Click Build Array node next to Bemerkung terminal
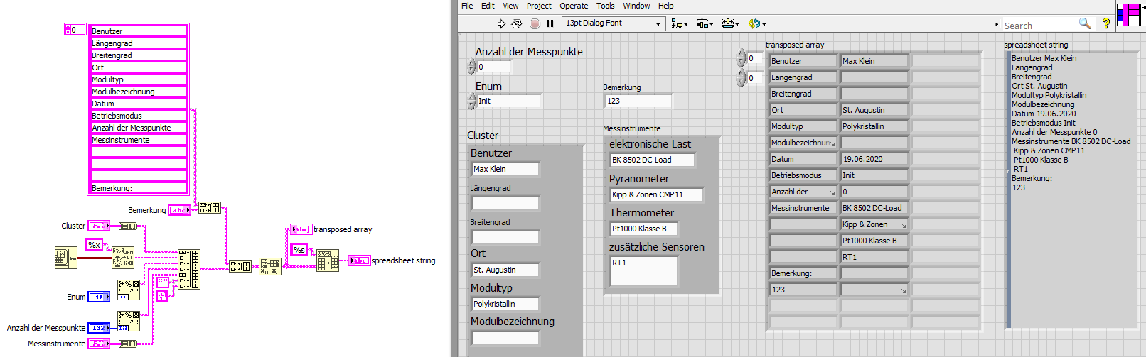This screenshot has width=1146, height=357. click(x=209, y=208)
